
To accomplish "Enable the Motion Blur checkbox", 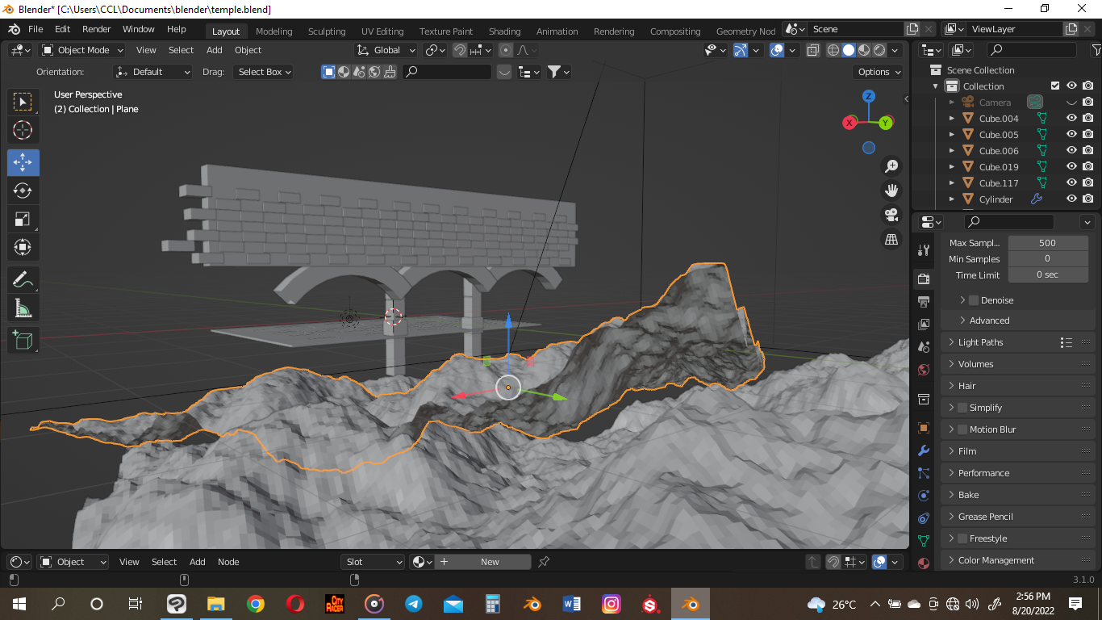I will 962,429.
